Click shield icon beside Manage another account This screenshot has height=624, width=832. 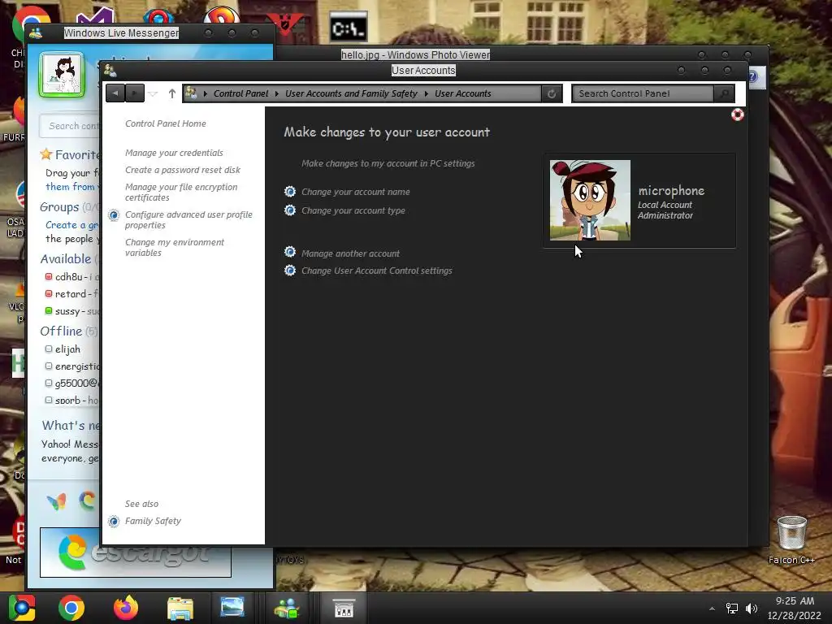[290, 253]
